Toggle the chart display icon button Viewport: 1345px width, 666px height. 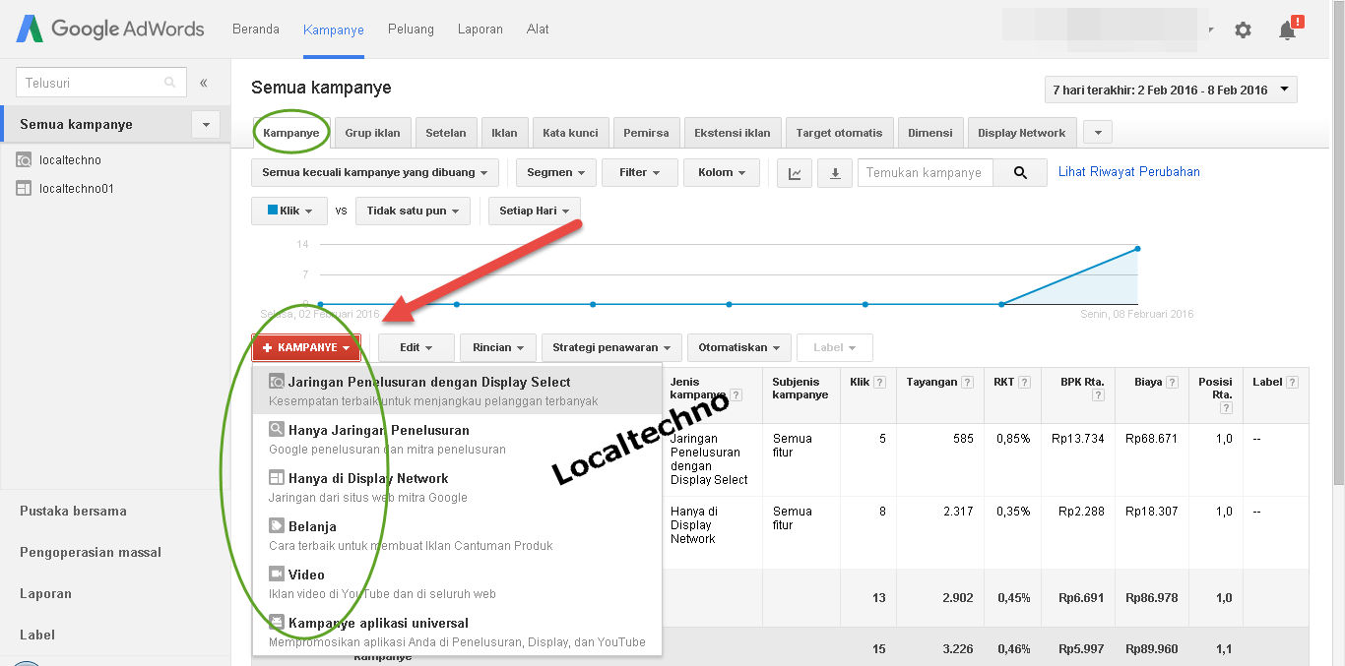795,173
